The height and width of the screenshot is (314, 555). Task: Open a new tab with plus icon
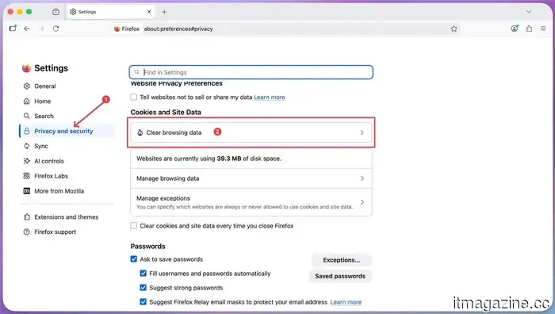[164, 12]
